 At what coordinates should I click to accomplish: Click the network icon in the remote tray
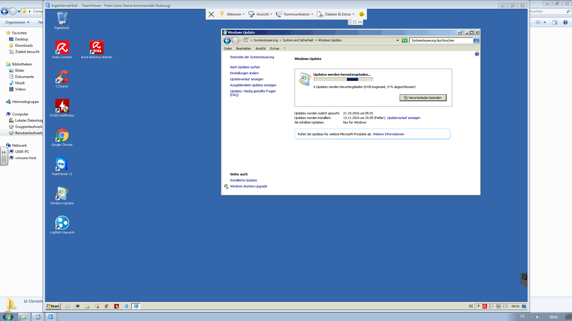click(x=499, y=306)
